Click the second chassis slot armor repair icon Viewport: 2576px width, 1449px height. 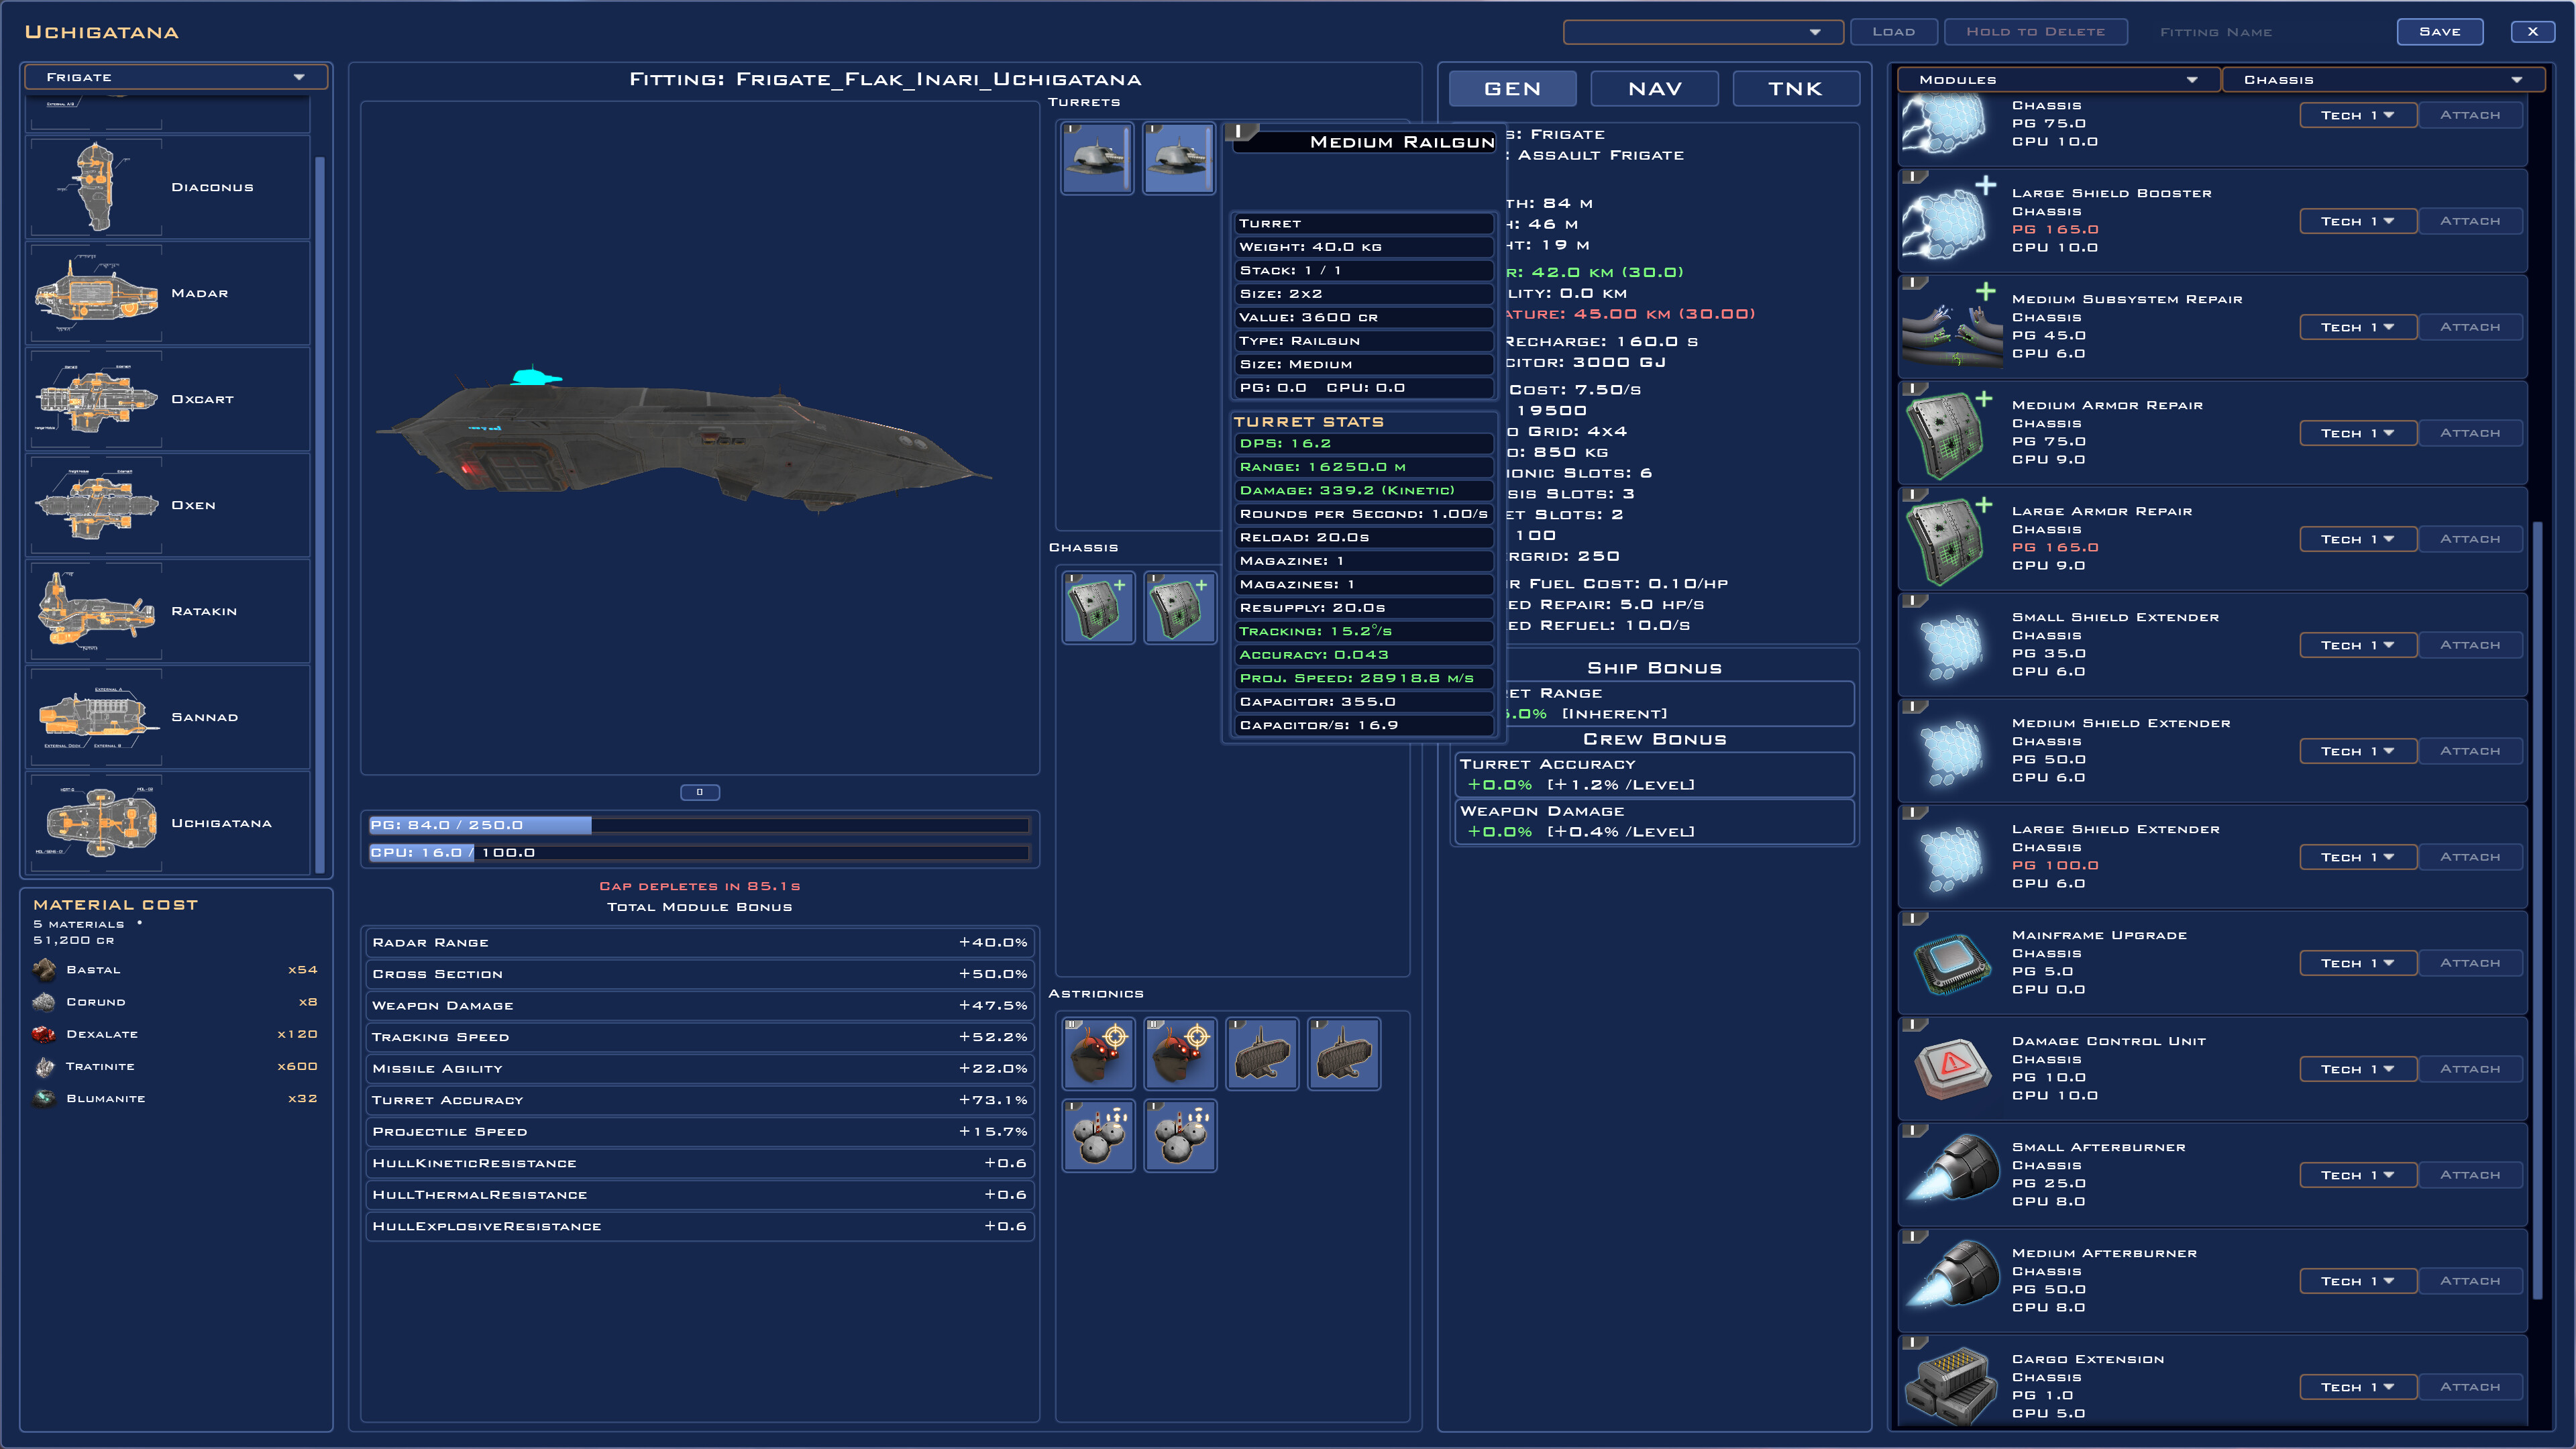(1180, 607)
